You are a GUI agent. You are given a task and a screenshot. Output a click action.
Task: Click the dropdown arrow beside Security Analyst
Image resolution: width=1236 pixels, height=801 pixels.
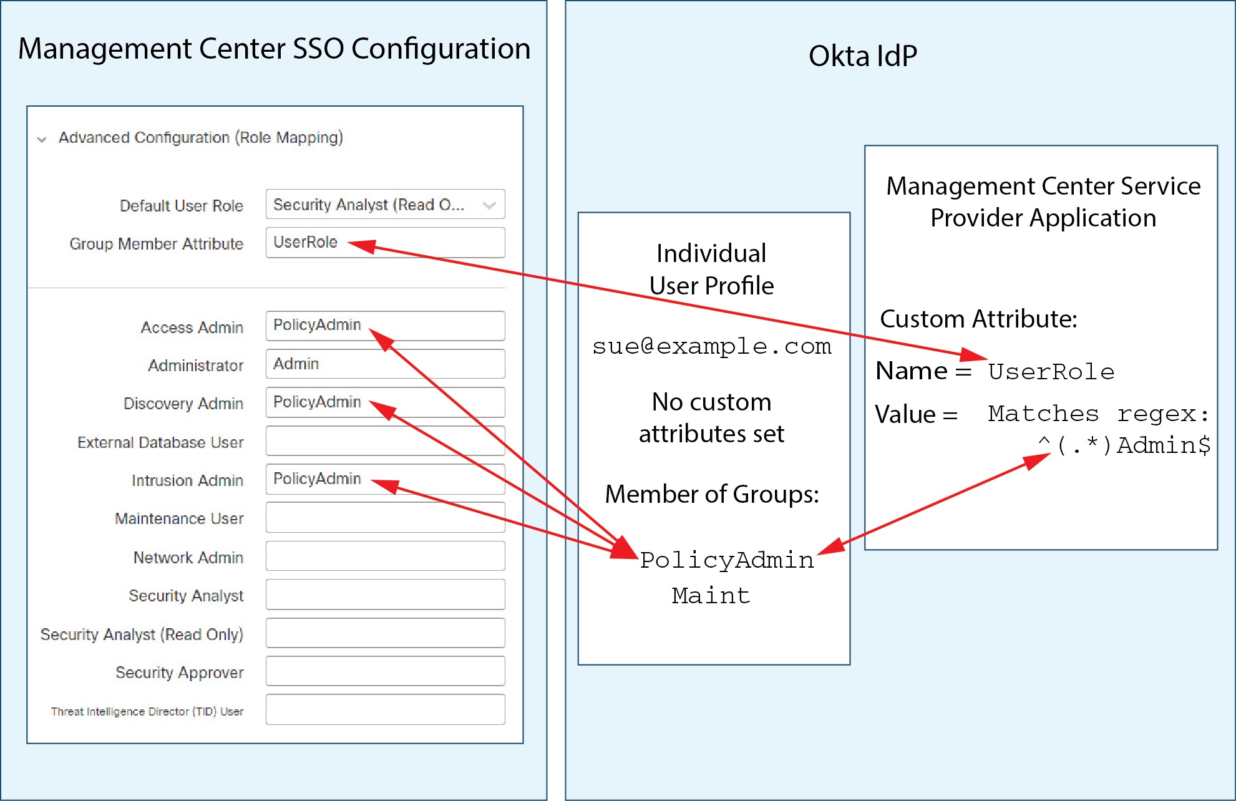(x=489, y=205)
